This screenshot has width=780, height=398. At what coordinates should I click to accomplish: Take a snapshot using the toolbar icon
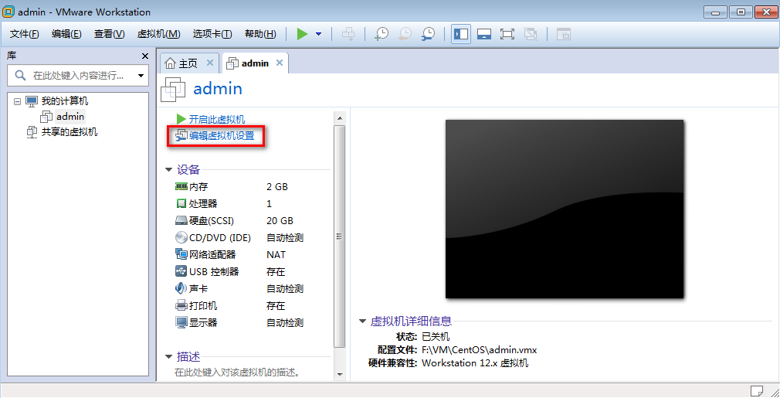tap(382, 34)
